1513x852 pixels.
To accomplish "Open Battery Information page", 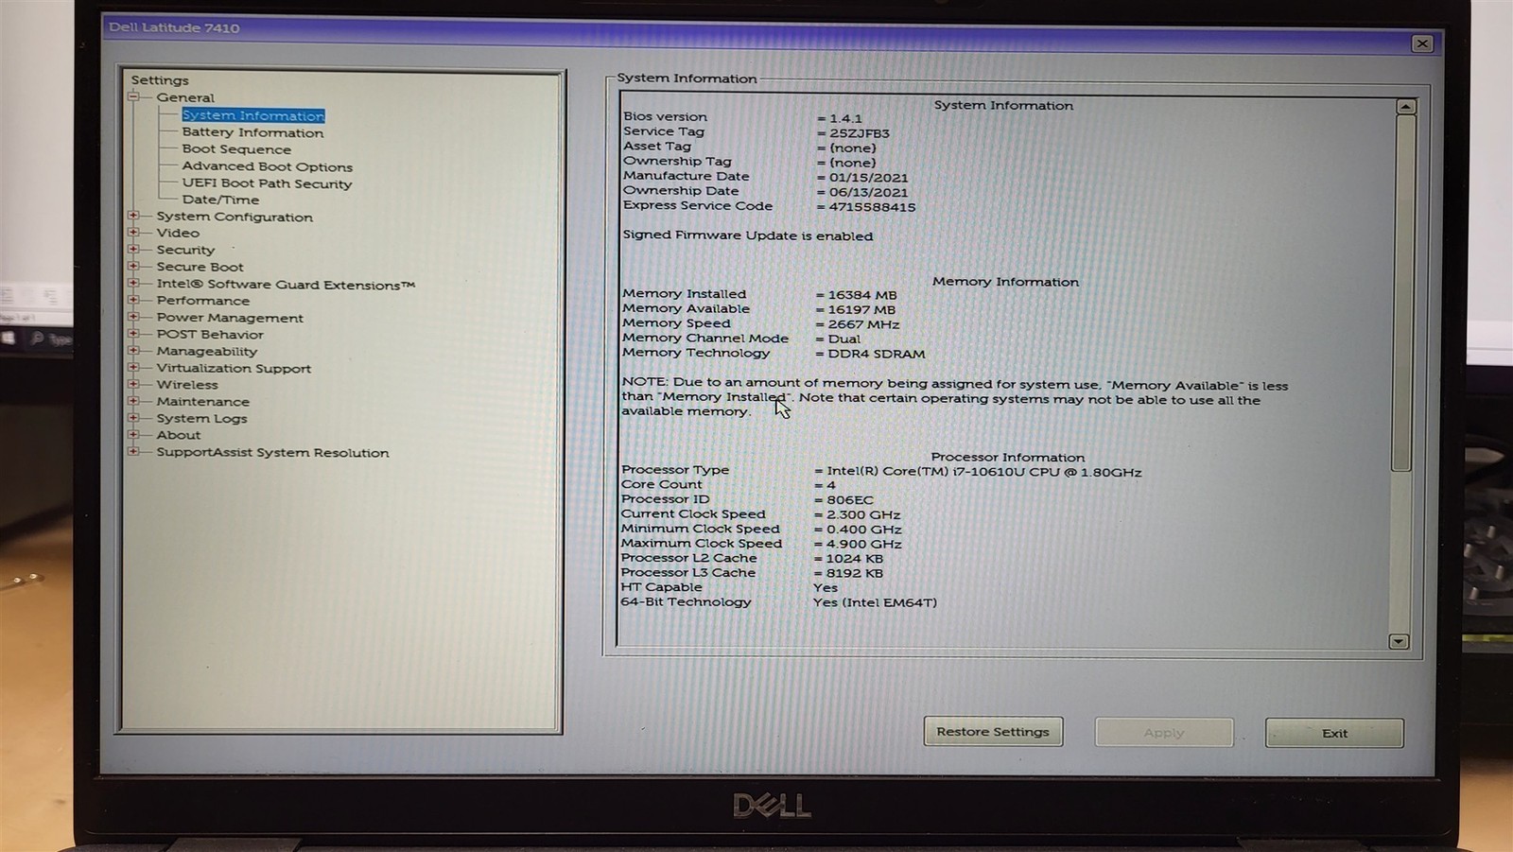I will pyautogui.click(x=252, y=132).
